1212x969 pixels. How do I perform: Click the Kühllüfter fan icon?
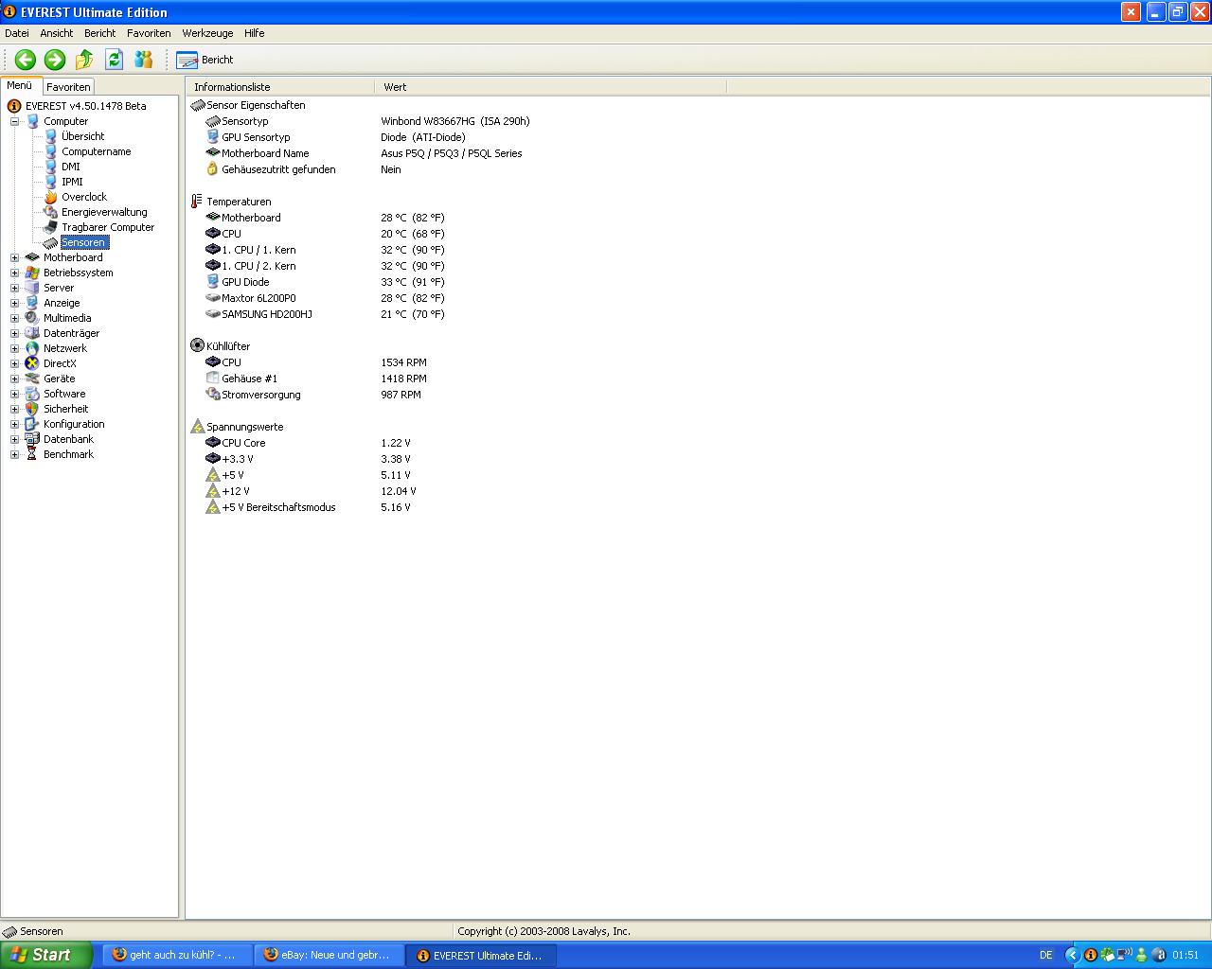pyautogui.click(x=197, y=346)
